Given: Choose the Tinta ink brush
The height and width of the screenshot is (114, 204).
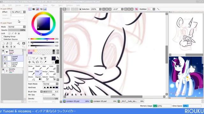Looking at the screenshot, I should pyautogui.click(x=39, y=73).
